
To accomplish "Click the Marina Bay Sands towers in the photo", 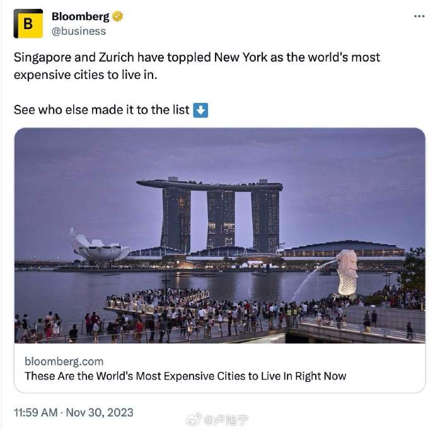I will [210, 215].
